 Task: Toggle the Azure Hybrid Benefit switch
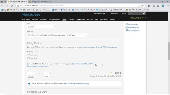101,65
